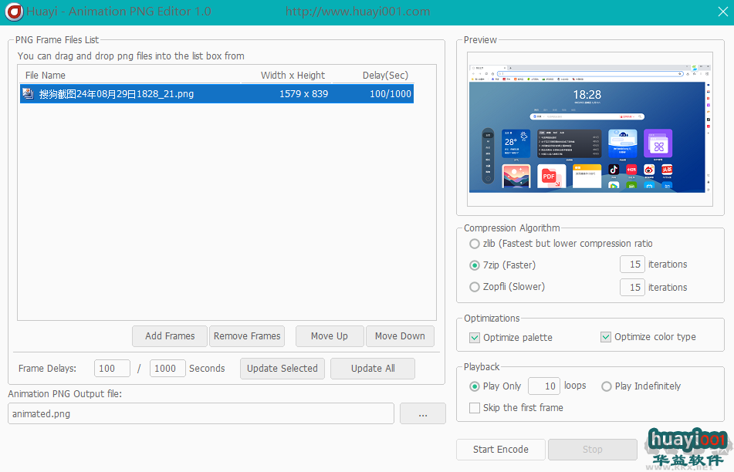734x472 pixels.
Task: Click the loops count field showing 10
Action: click(x=544, y=386)
